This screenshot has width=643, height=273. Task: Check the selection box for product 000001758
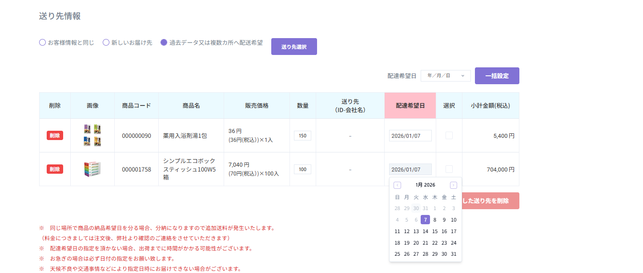click(x=449, y=169)
